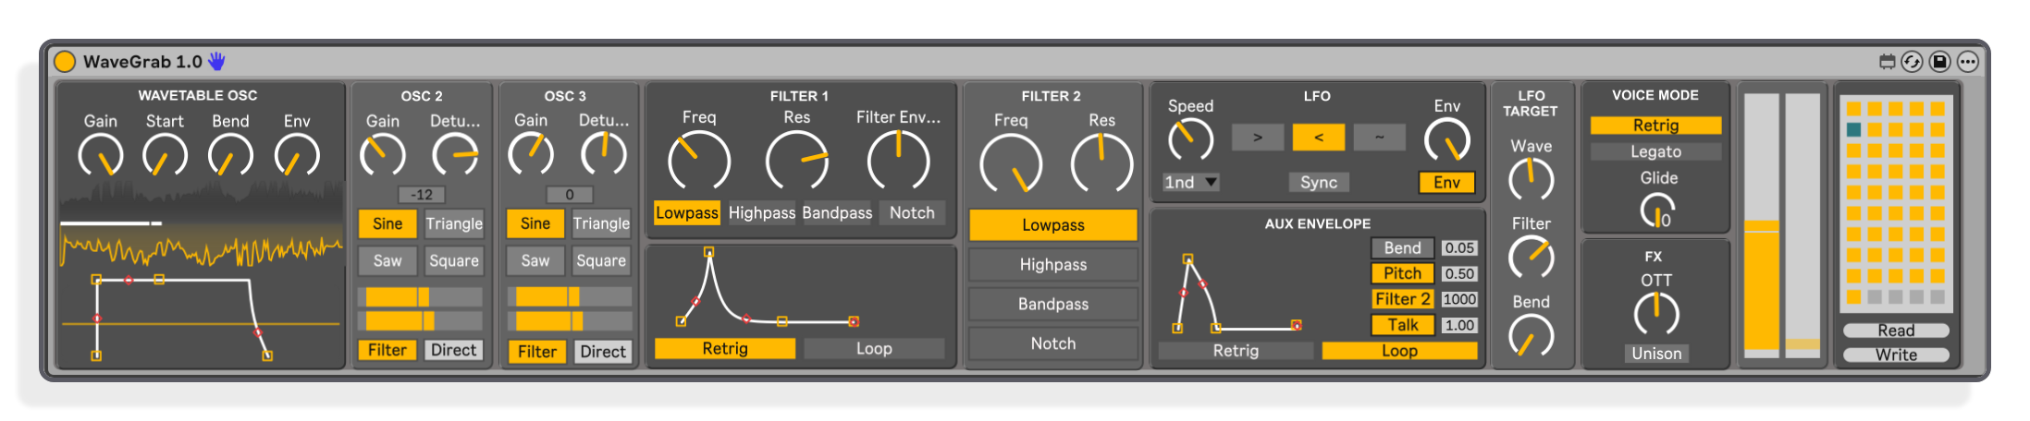2030x421 pixels.
Task: Toggle the WaveGrab device activator circle
Action: [x=65, y=62]
